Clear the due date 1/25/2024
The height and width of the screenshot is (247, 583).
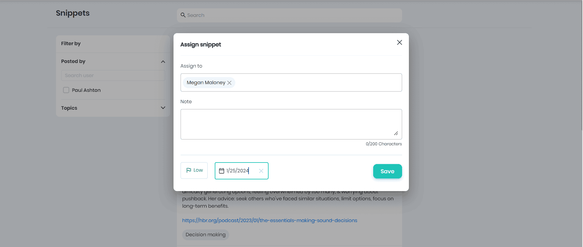click(x=261, y=171)
